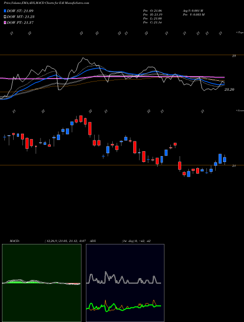Select the 'DOW PT: 21.37' legend text
The image size is (244, 322).
20,23
